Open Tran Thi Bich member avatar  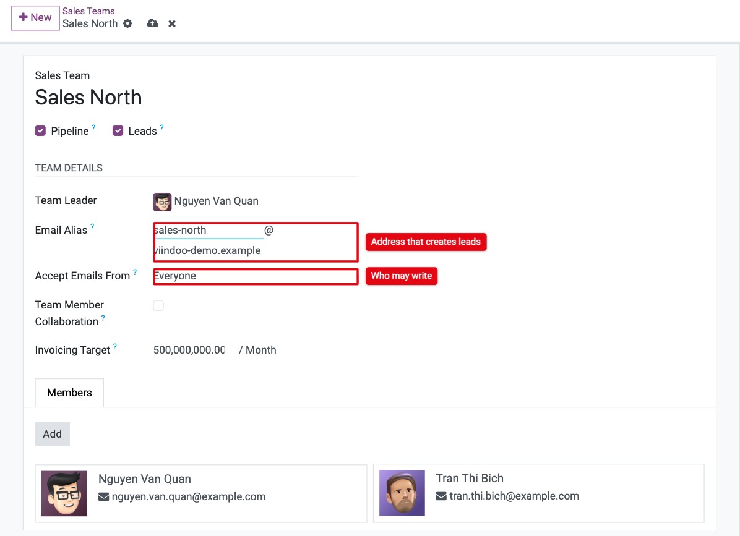[x=402, y=493]
